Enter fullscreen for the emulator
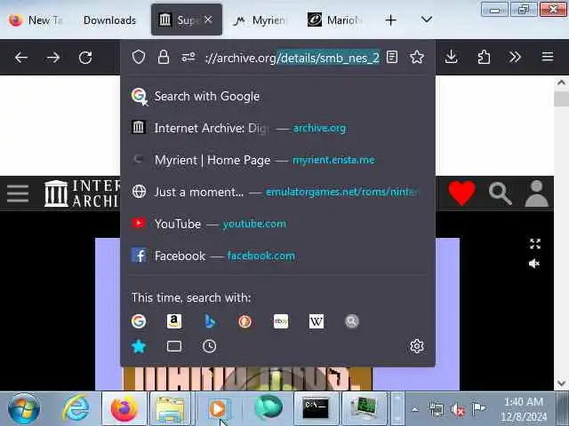The image size is (569, 426). tap(535, 244)
